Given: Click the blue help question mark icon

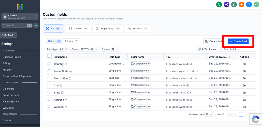Looking at the screenshot, I should coord(249,5).
